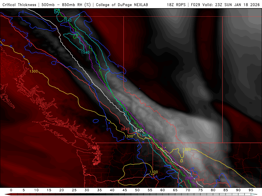Viewport: 262px width, 196px height.
Task: Click 'F029 Valid: 23Z SUN JAN 18 2026' text
Action: point(225,5)
